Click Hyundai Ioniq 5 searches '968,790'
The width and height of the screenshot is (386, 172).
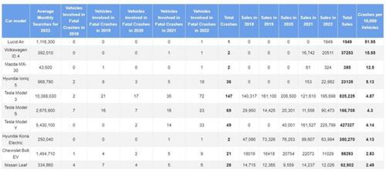[46, 82]
